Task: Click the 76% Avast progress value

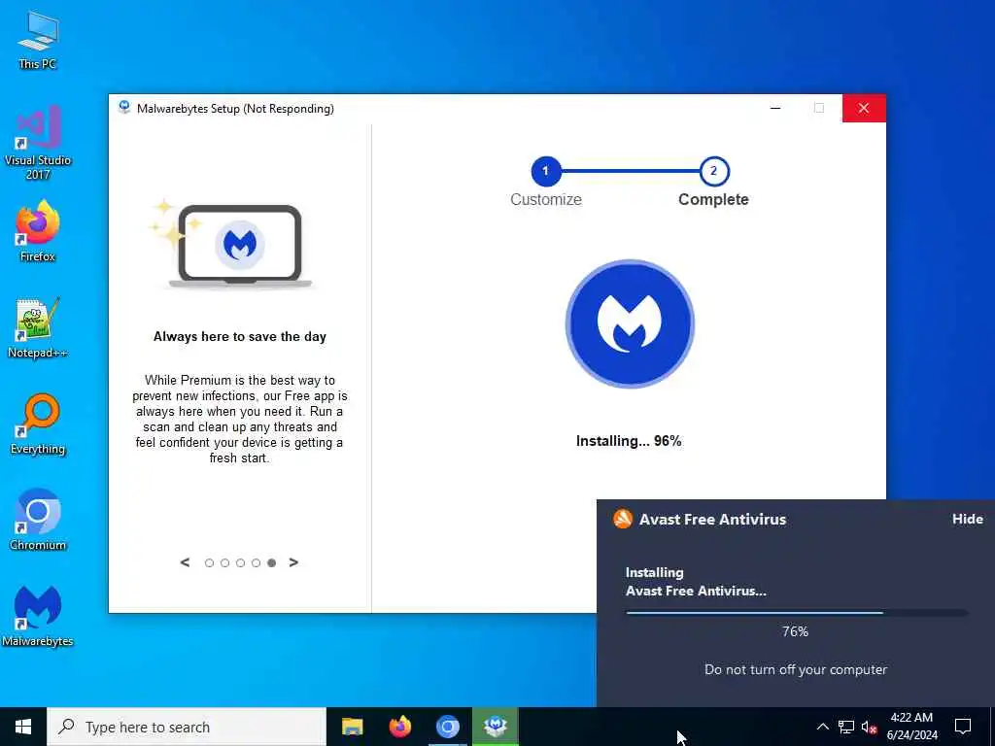Action: pos(795,631)
